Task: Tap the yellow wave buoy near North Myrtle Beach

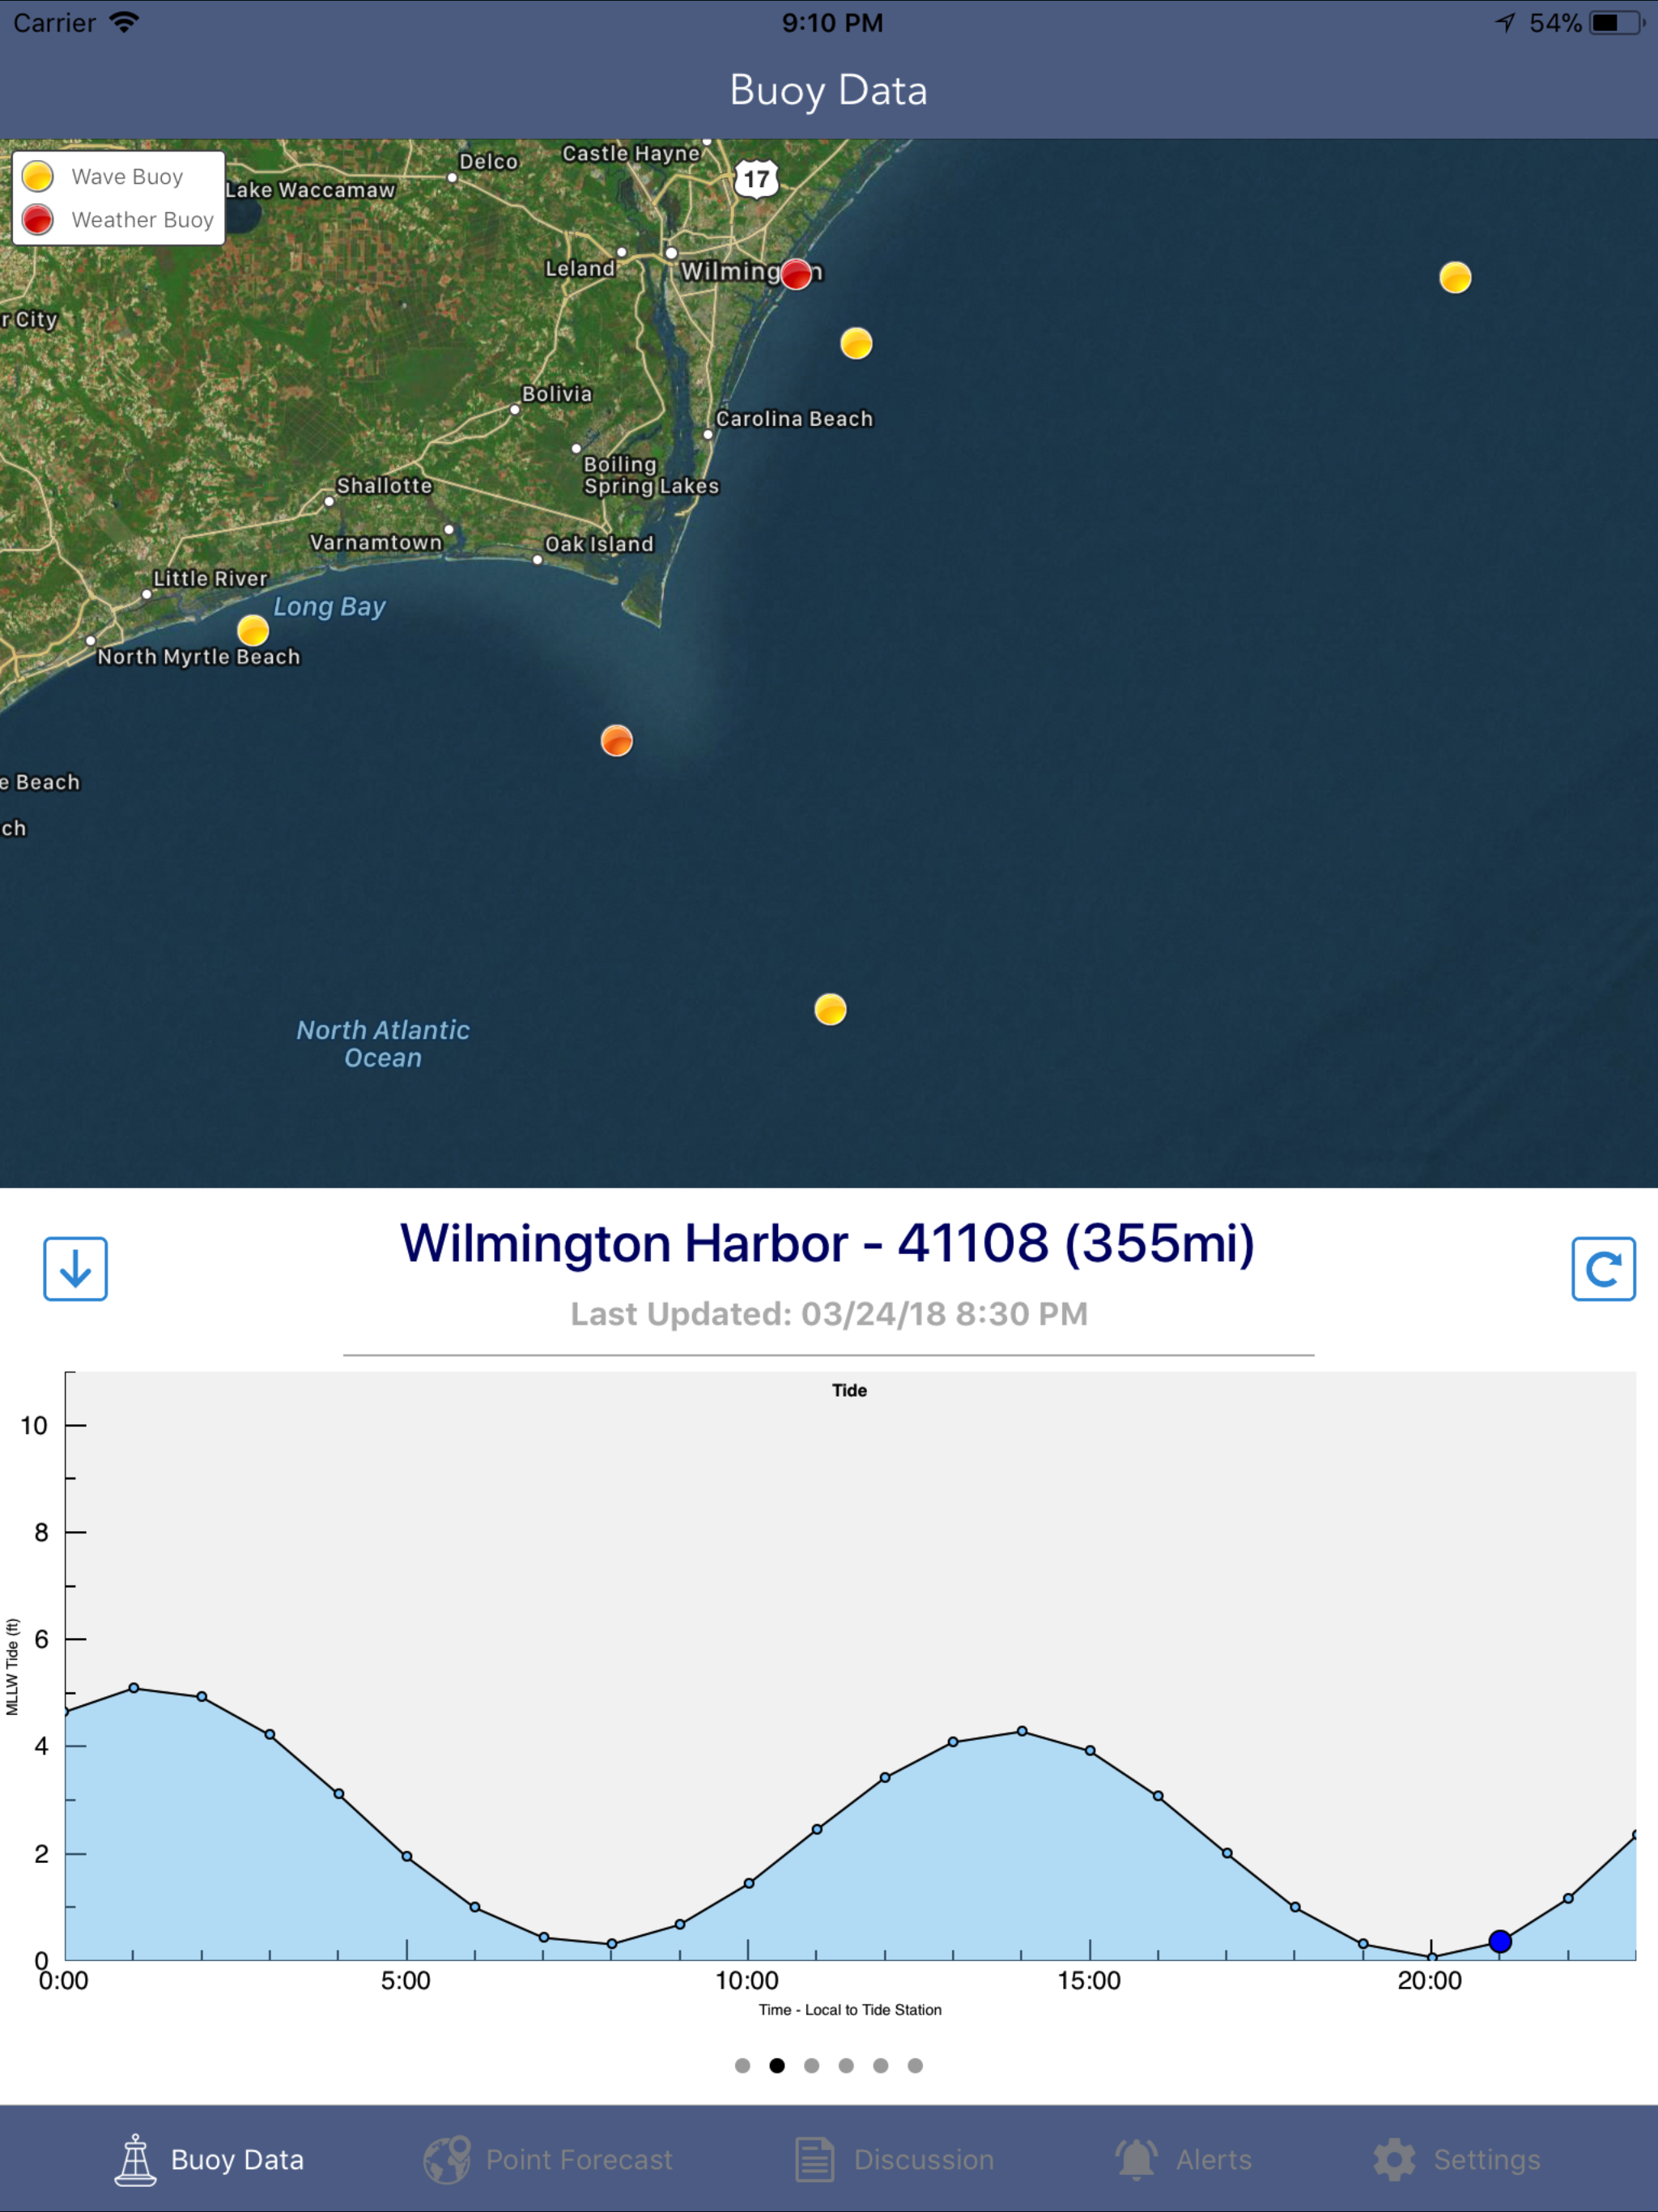Action: tap(253, 631)
